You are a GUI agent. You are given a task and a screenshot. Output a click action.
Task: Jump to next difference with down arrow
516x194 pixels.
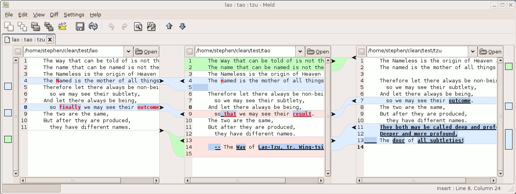(182, 27)
